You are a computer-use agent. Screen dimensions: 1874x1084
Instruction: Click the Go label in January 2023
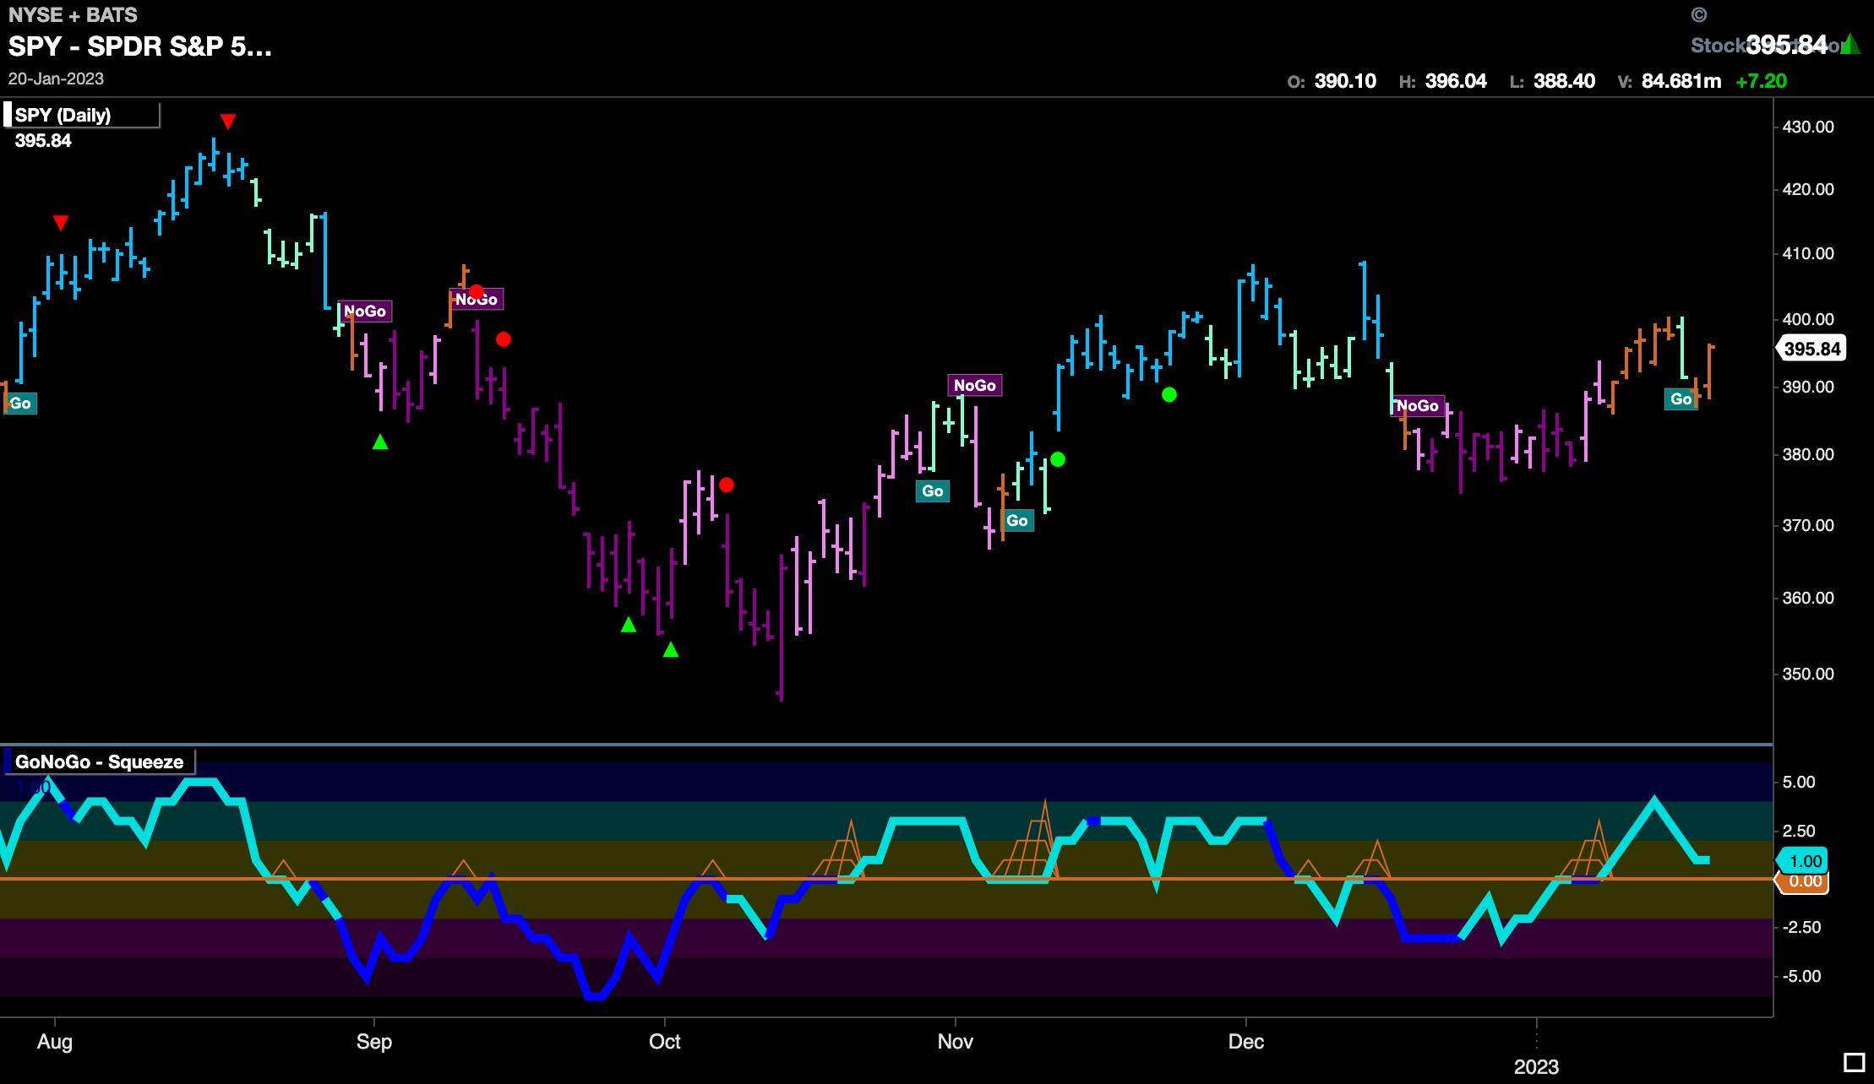[1681, 399]
